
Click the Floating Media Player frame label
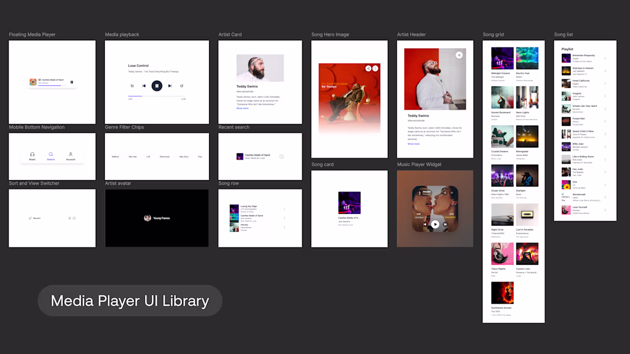[32, 34]
